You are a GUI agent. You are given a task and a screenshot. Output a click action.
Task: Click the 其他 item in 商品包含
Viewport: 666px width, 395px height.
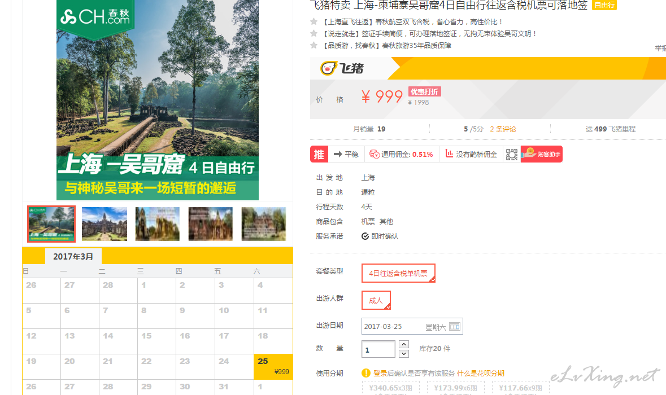point(386,221)
